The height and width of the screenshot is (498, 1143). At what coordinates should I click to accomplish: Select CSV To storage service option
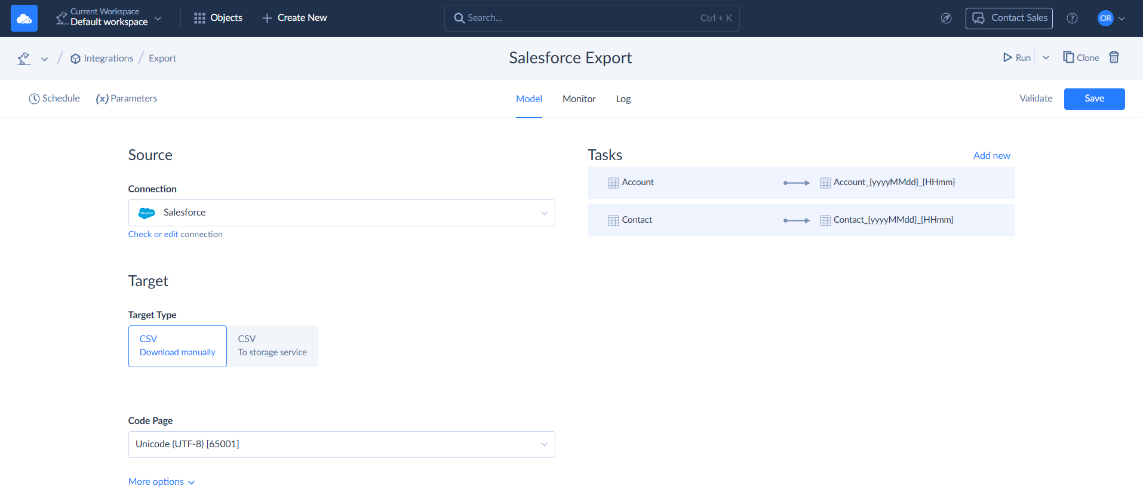tap(272, 346)
